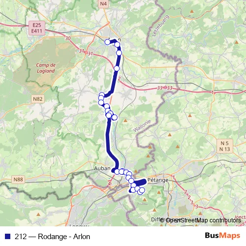246x246 pixels.
Task: Select the E25 E411 highway shield
Action: (x=37, y=28)
